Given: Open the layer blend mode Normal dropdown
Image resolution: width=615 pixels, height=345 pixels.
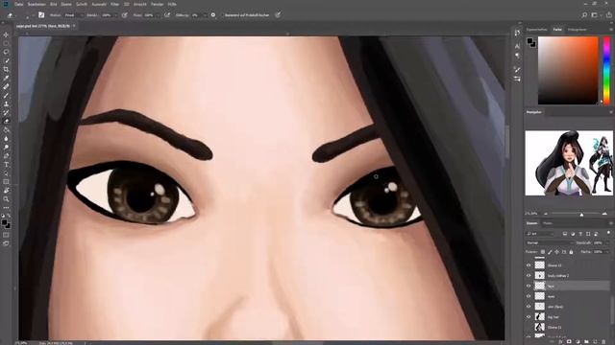Looking at the screenshot, I should tap(549, 242).
